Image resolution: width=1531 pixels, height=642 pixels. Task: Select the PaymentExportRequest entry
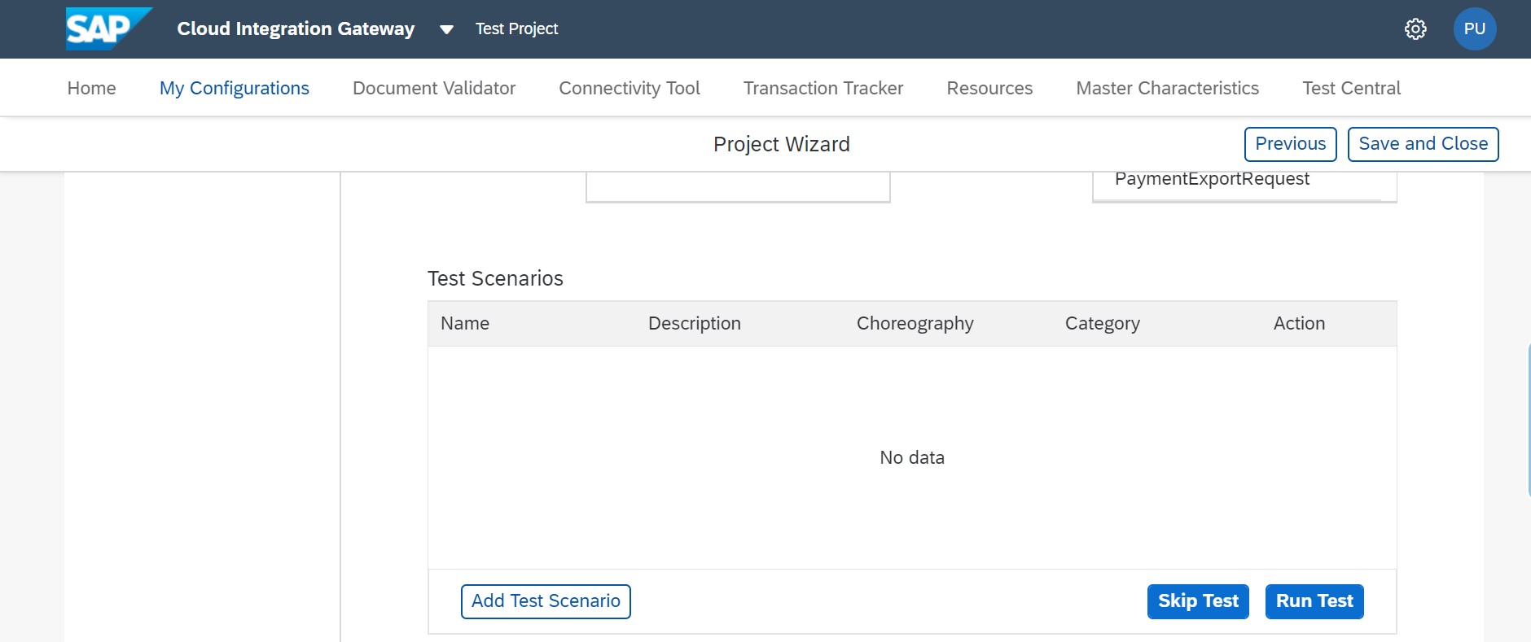[1211, 178]
